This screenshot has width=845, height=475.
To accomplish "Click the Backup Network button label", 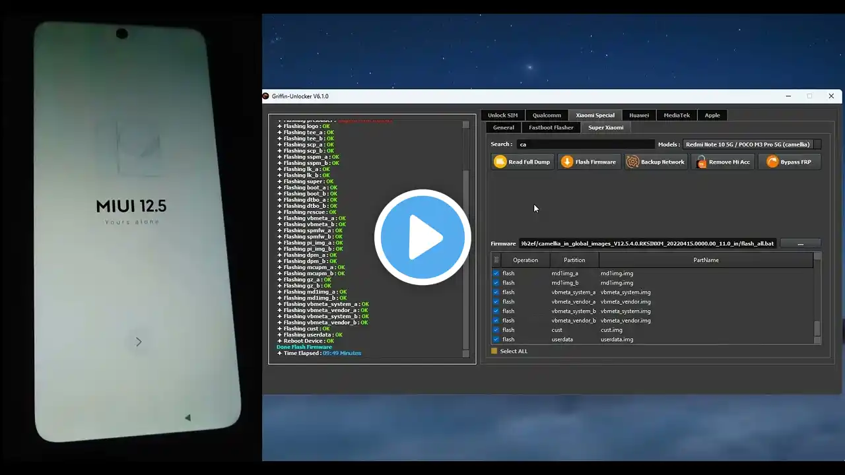I will coord(663,162).
